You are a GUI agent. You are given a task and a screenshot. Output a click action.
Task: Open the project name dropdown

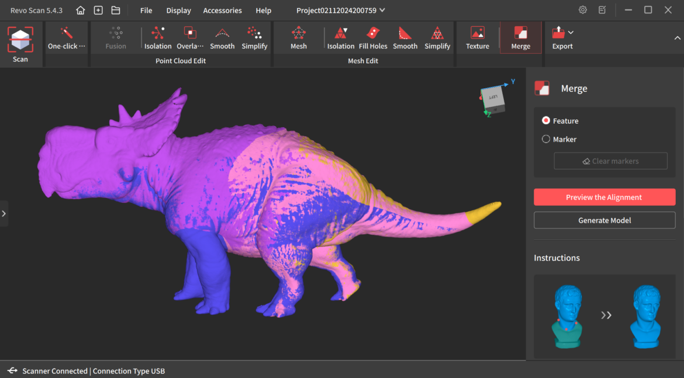coord(340,10)
